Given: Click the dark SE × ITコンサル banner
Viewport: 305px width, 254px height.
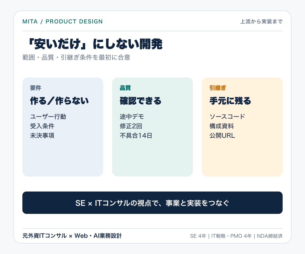Looking at the screenshot, I should (x=152, y=203).
